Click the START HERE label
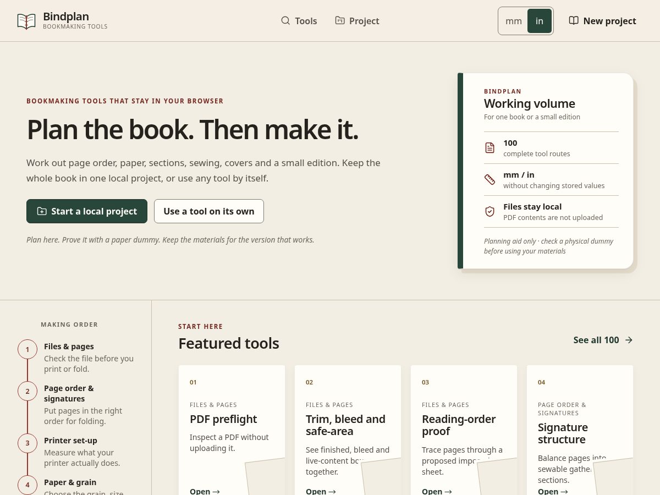This screenshot has width=660, height=495. [201, 327]
